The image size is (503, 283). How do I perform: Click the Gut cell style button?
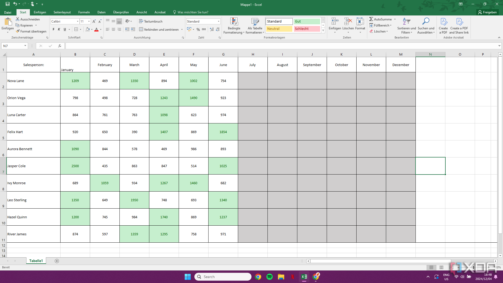(306, 21)
